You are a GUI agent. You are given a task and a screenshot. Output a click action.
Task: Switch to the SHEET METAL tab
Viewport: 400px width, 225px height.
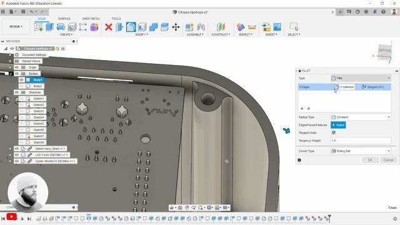(x=91, y=19)
